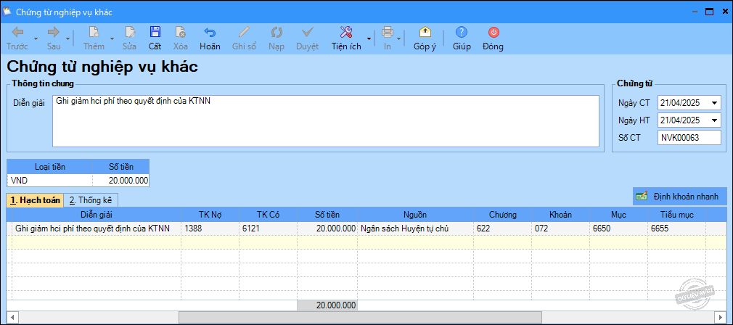This screenshot has width=733, height=325.
Task: Click the horizontal scrollbar thumb
Action: [360, 317]
